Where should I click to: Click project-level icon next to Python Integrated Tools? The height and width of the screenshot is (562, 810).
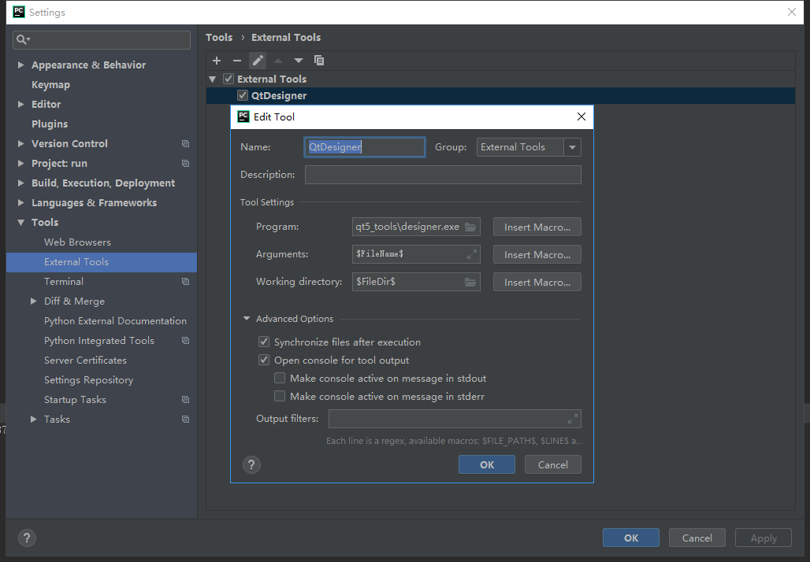coord(185,341)
